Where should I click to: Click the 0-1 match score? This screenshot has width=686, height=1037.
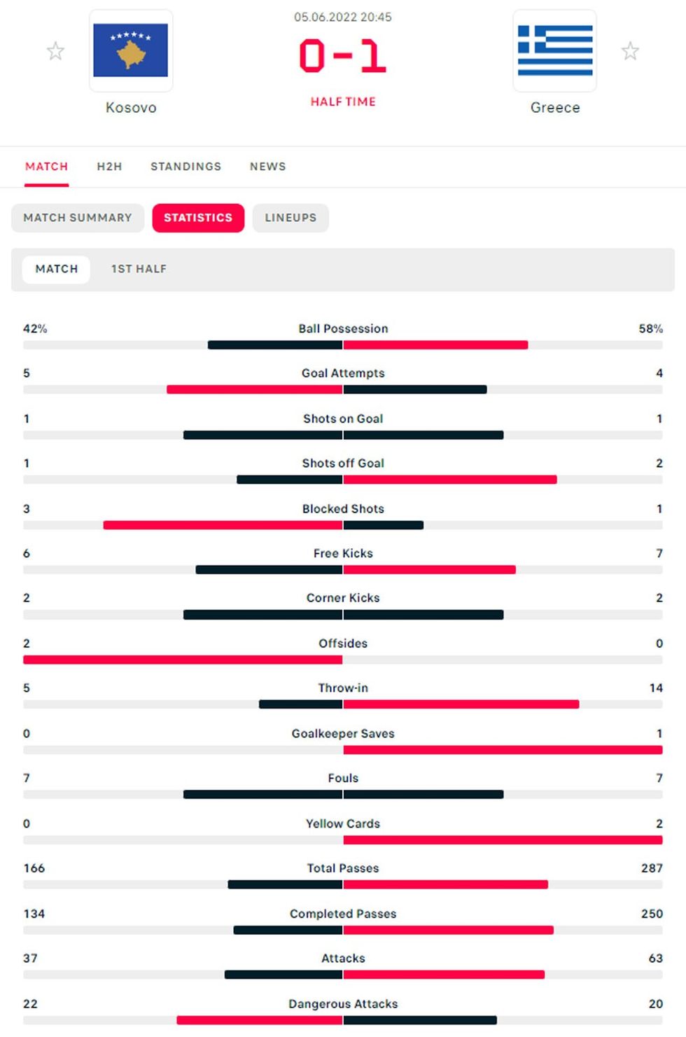point(343,57)
